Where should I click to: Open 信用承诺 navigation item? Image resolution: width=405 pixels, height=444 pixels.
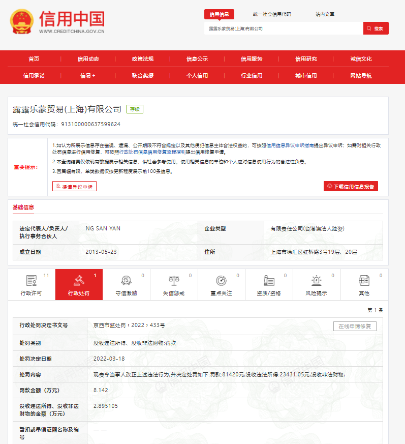click(x=34, y=76)
